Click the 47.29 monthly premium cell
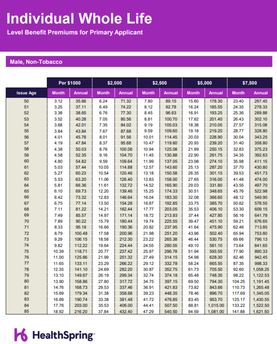277x344 pixels. tap(148, 312)
